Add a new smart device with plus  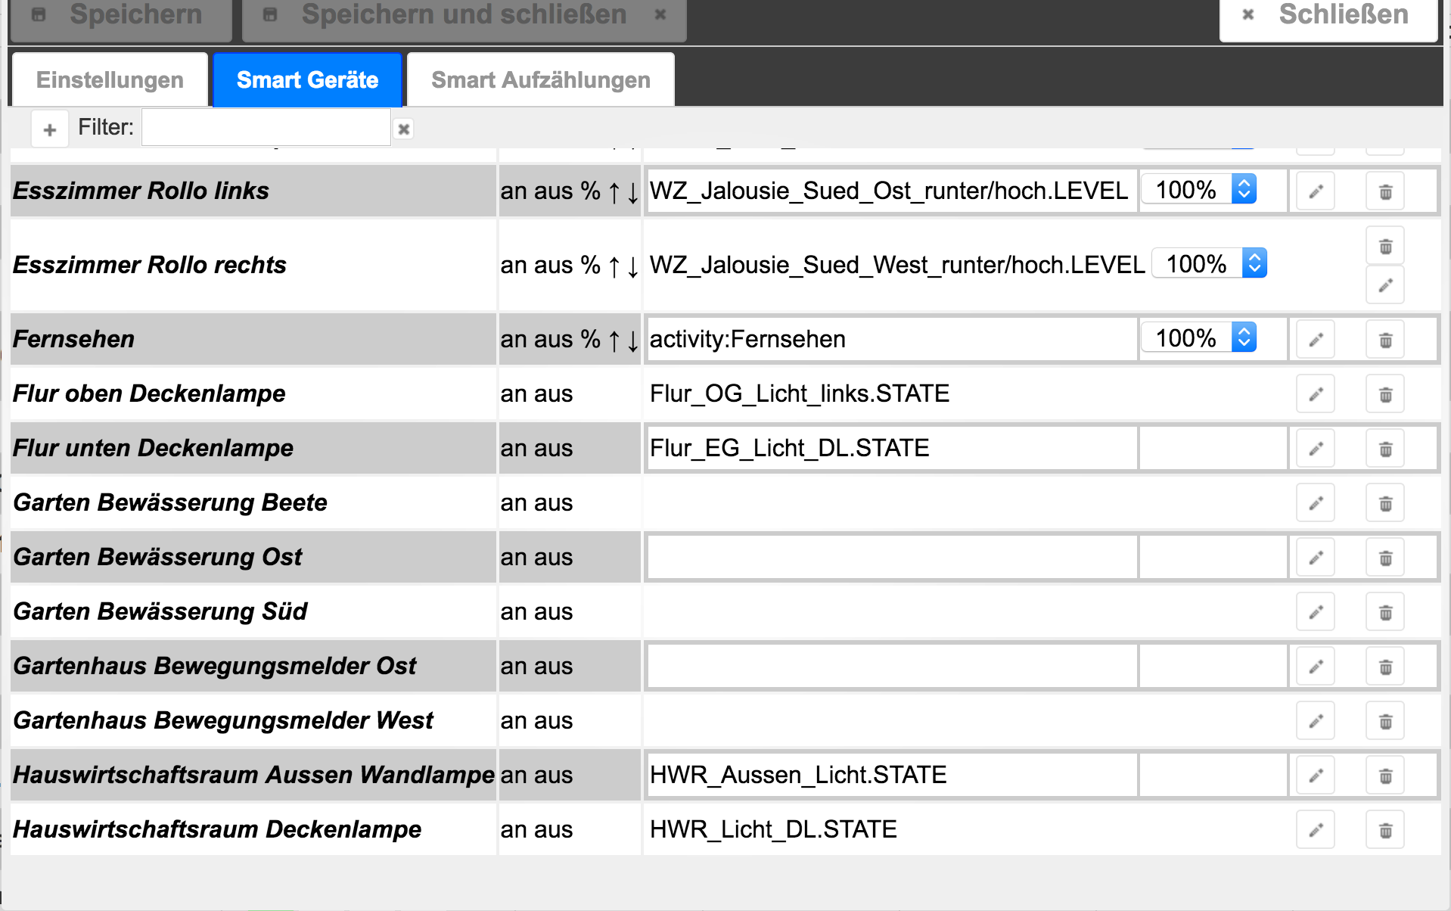point(50,129)
